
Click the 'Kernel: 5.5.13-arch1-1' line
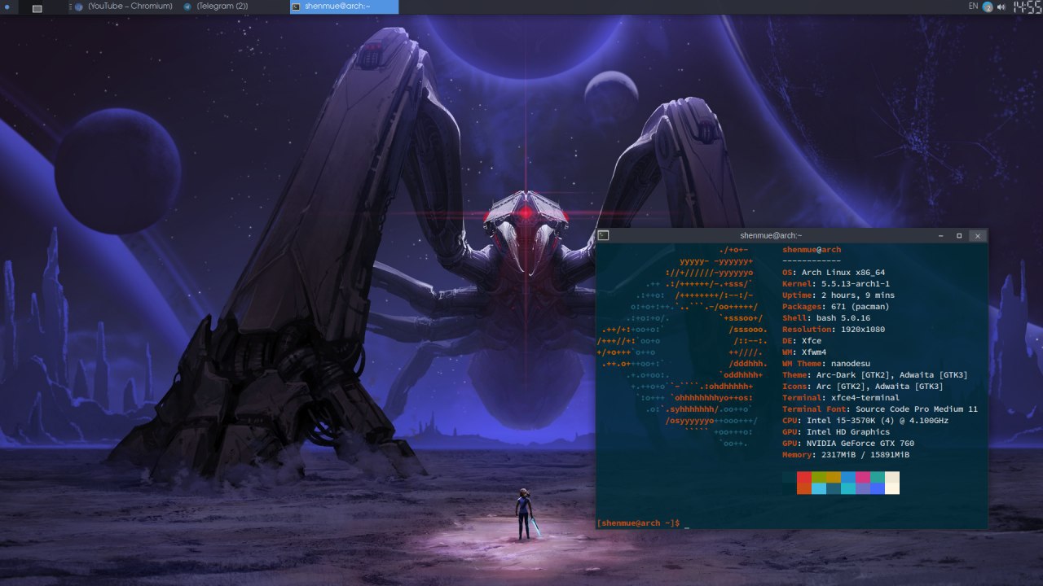pos(837,284)
